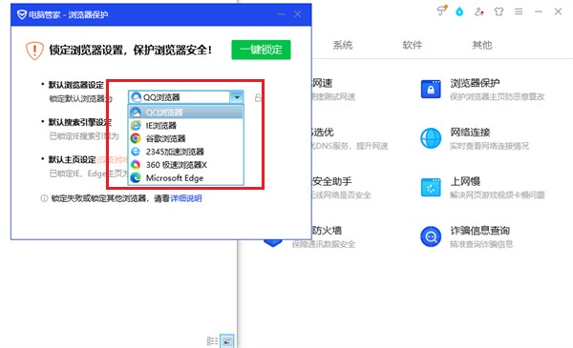This screenshot has width=573, height=348.
Task: Click the blue water drop icon
Action: 459,11
